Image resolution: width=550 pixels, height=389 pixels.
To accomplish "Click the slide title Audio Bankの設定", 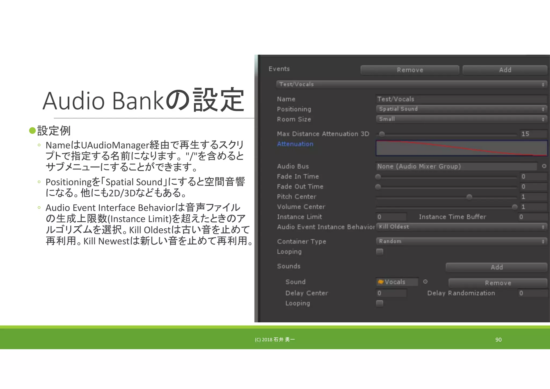I will [x=143, y=100].
